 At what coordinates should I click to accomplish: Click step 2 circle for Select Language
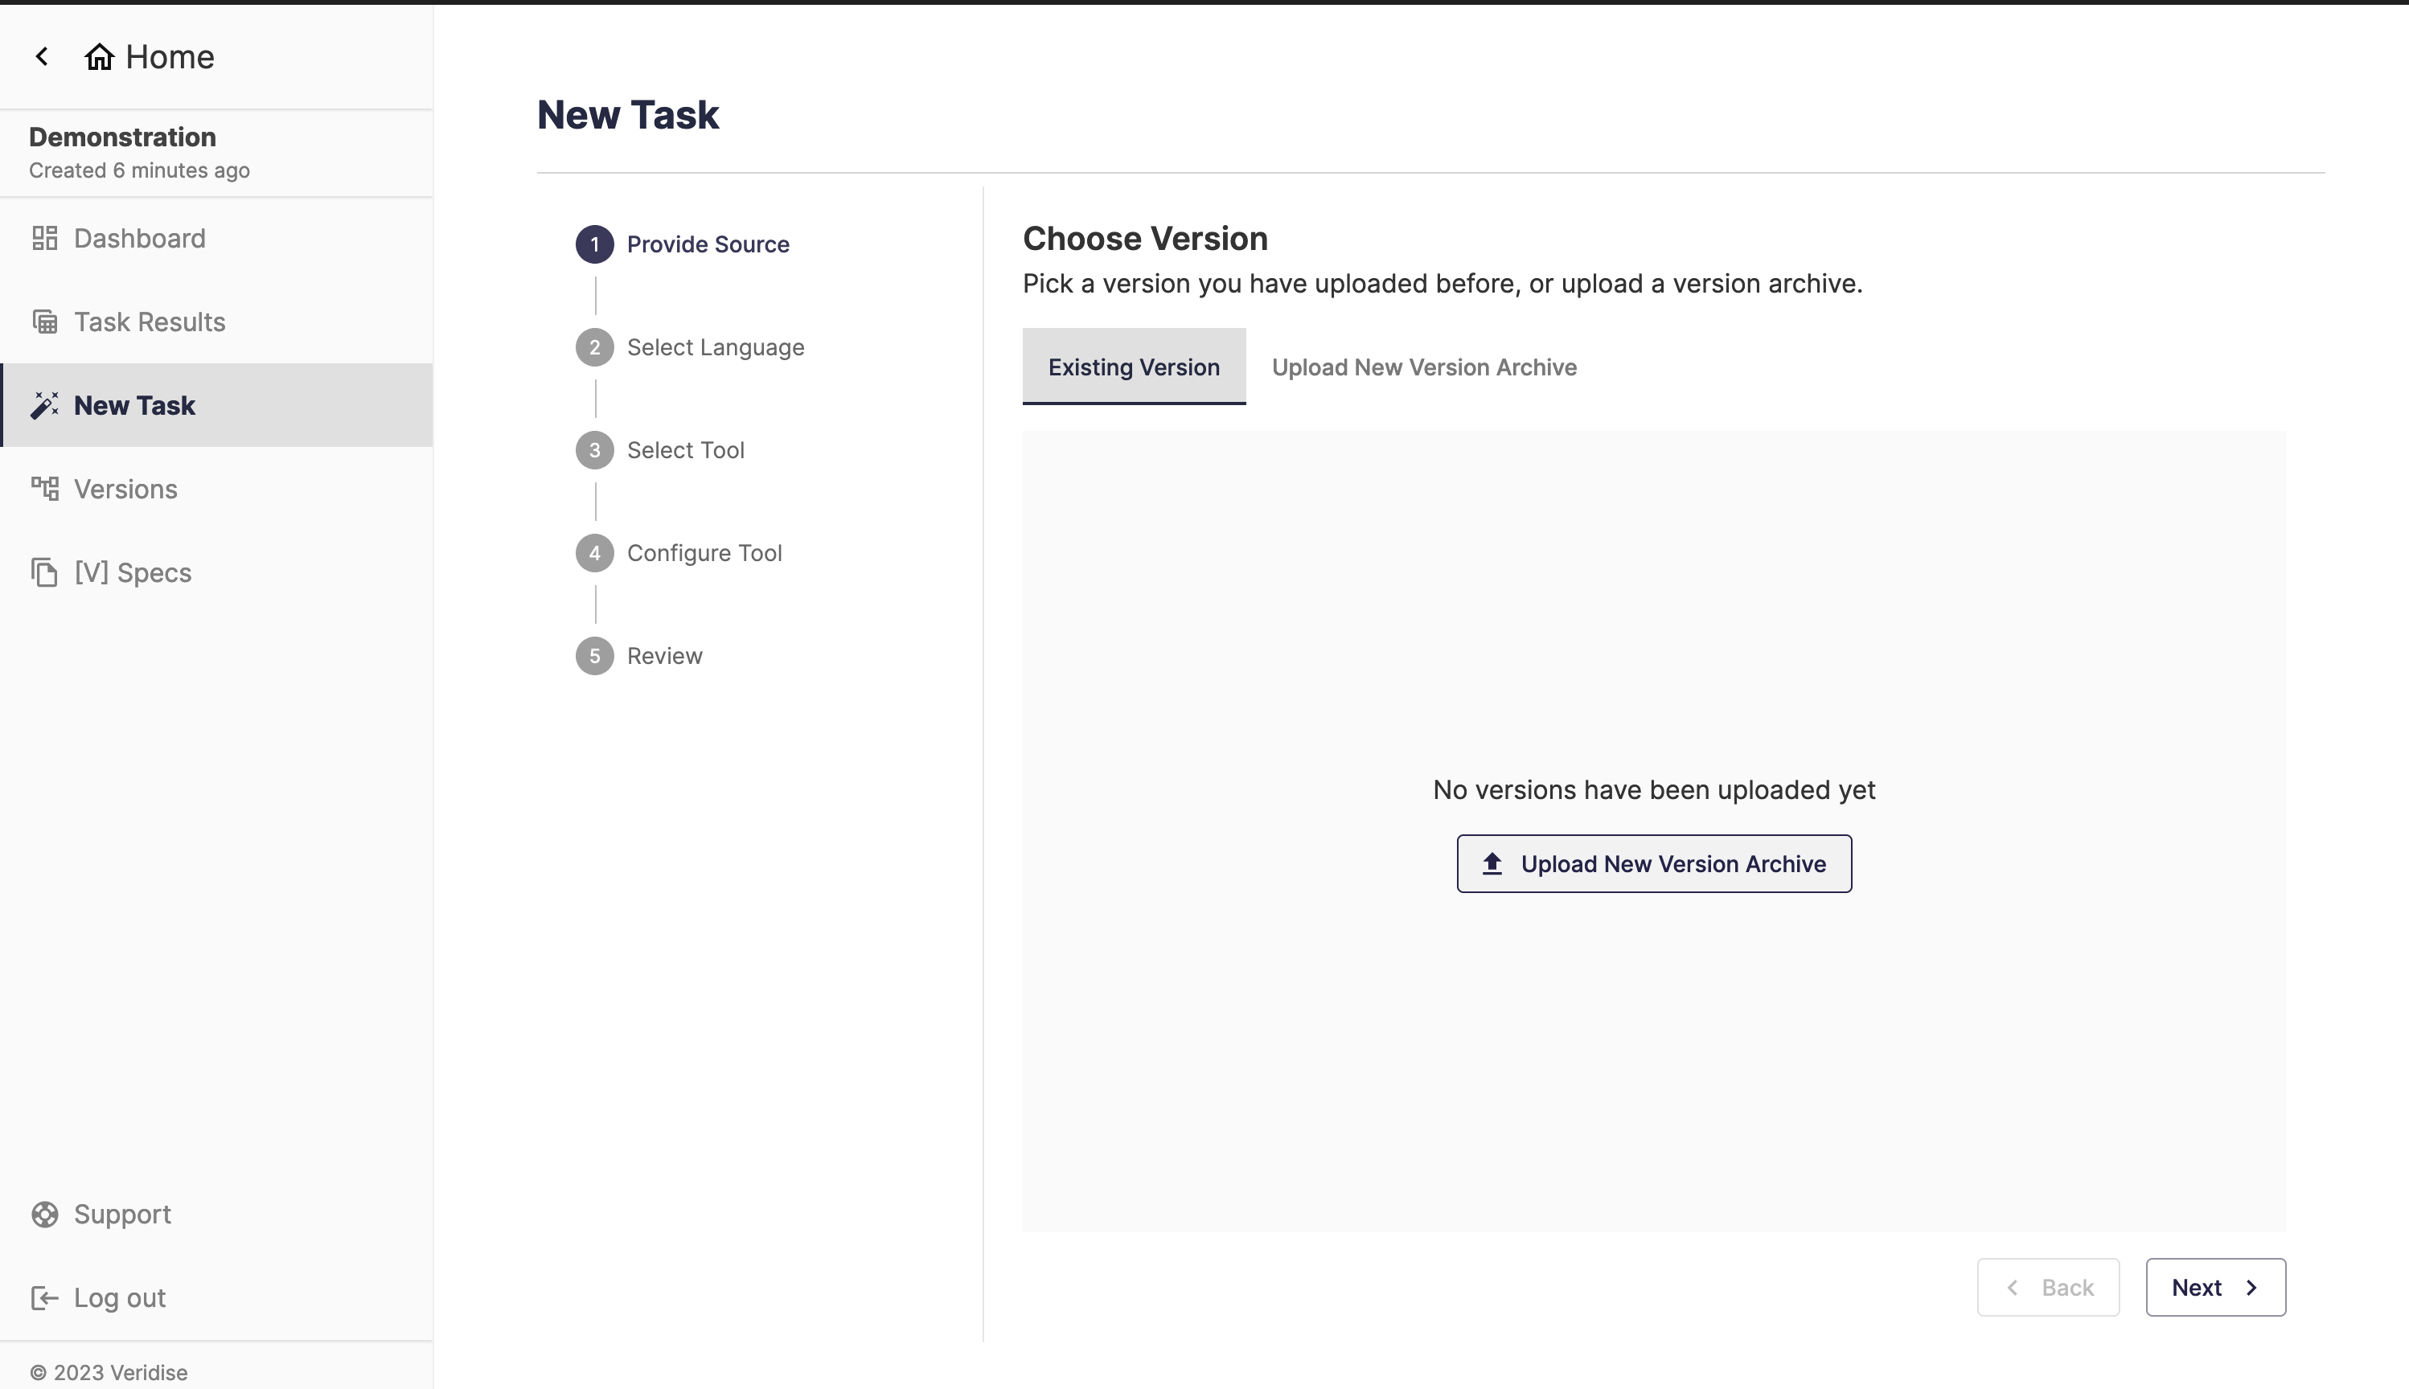[x=594, y=347]
